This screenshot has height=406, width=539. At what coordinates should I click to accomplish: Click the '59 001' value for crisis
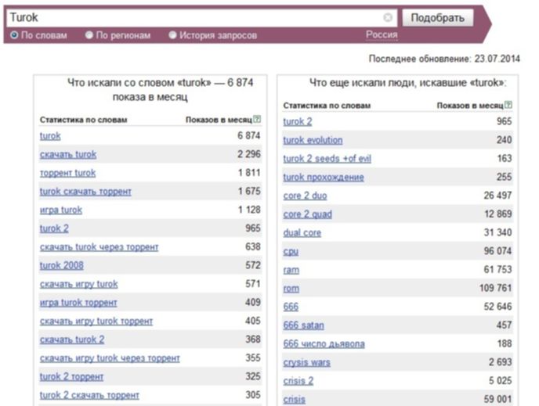pyautogui.click(x=497, y=399)
